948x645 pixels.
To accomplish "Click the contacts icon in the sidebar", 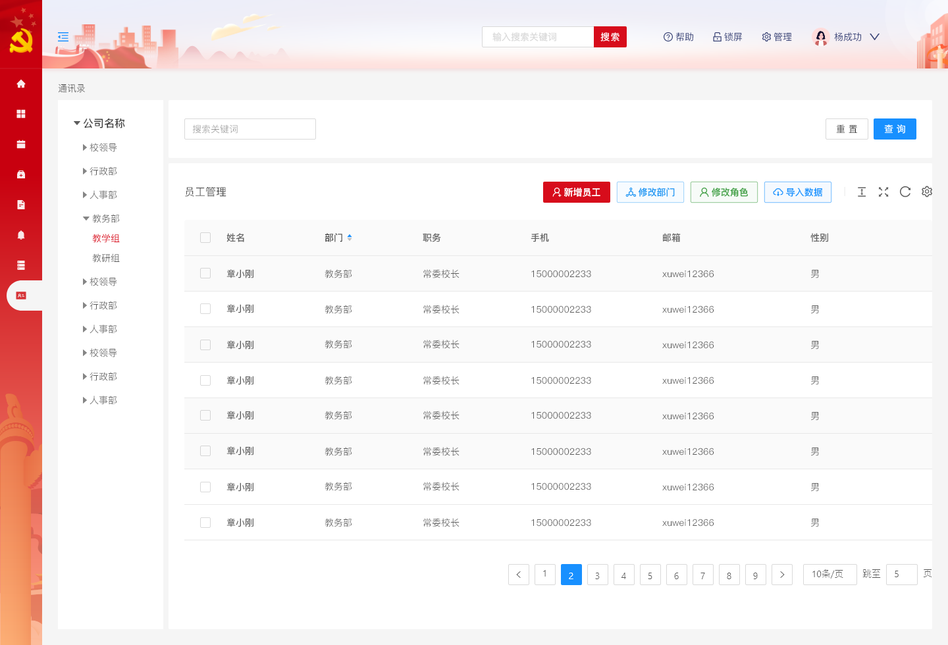I will [x=21, y=295].
